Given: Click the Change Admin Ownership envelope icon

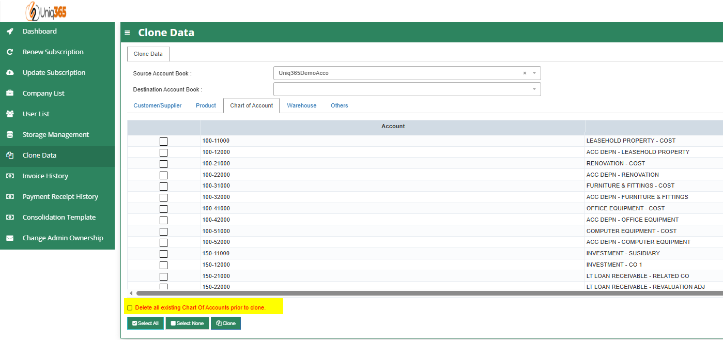Looking at the screenshot, I should (10, 238).
